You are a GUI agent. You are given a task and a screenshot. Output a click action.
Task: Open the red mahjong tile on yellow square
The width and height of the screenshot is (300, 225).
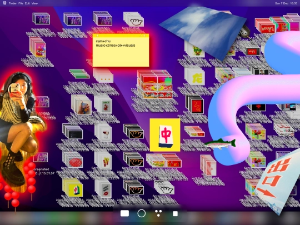tap(165, 135)
